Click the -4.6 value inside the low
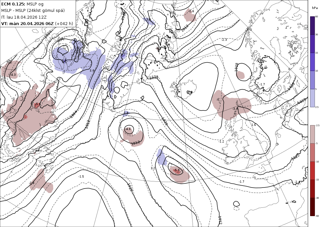This screenshot has width=322, height=227. tap(128, 129)
